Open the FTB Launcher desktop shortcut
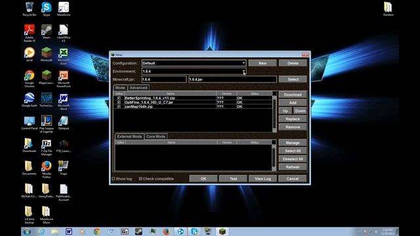Viewport: 420px width, 236px height. click(64, 145)
